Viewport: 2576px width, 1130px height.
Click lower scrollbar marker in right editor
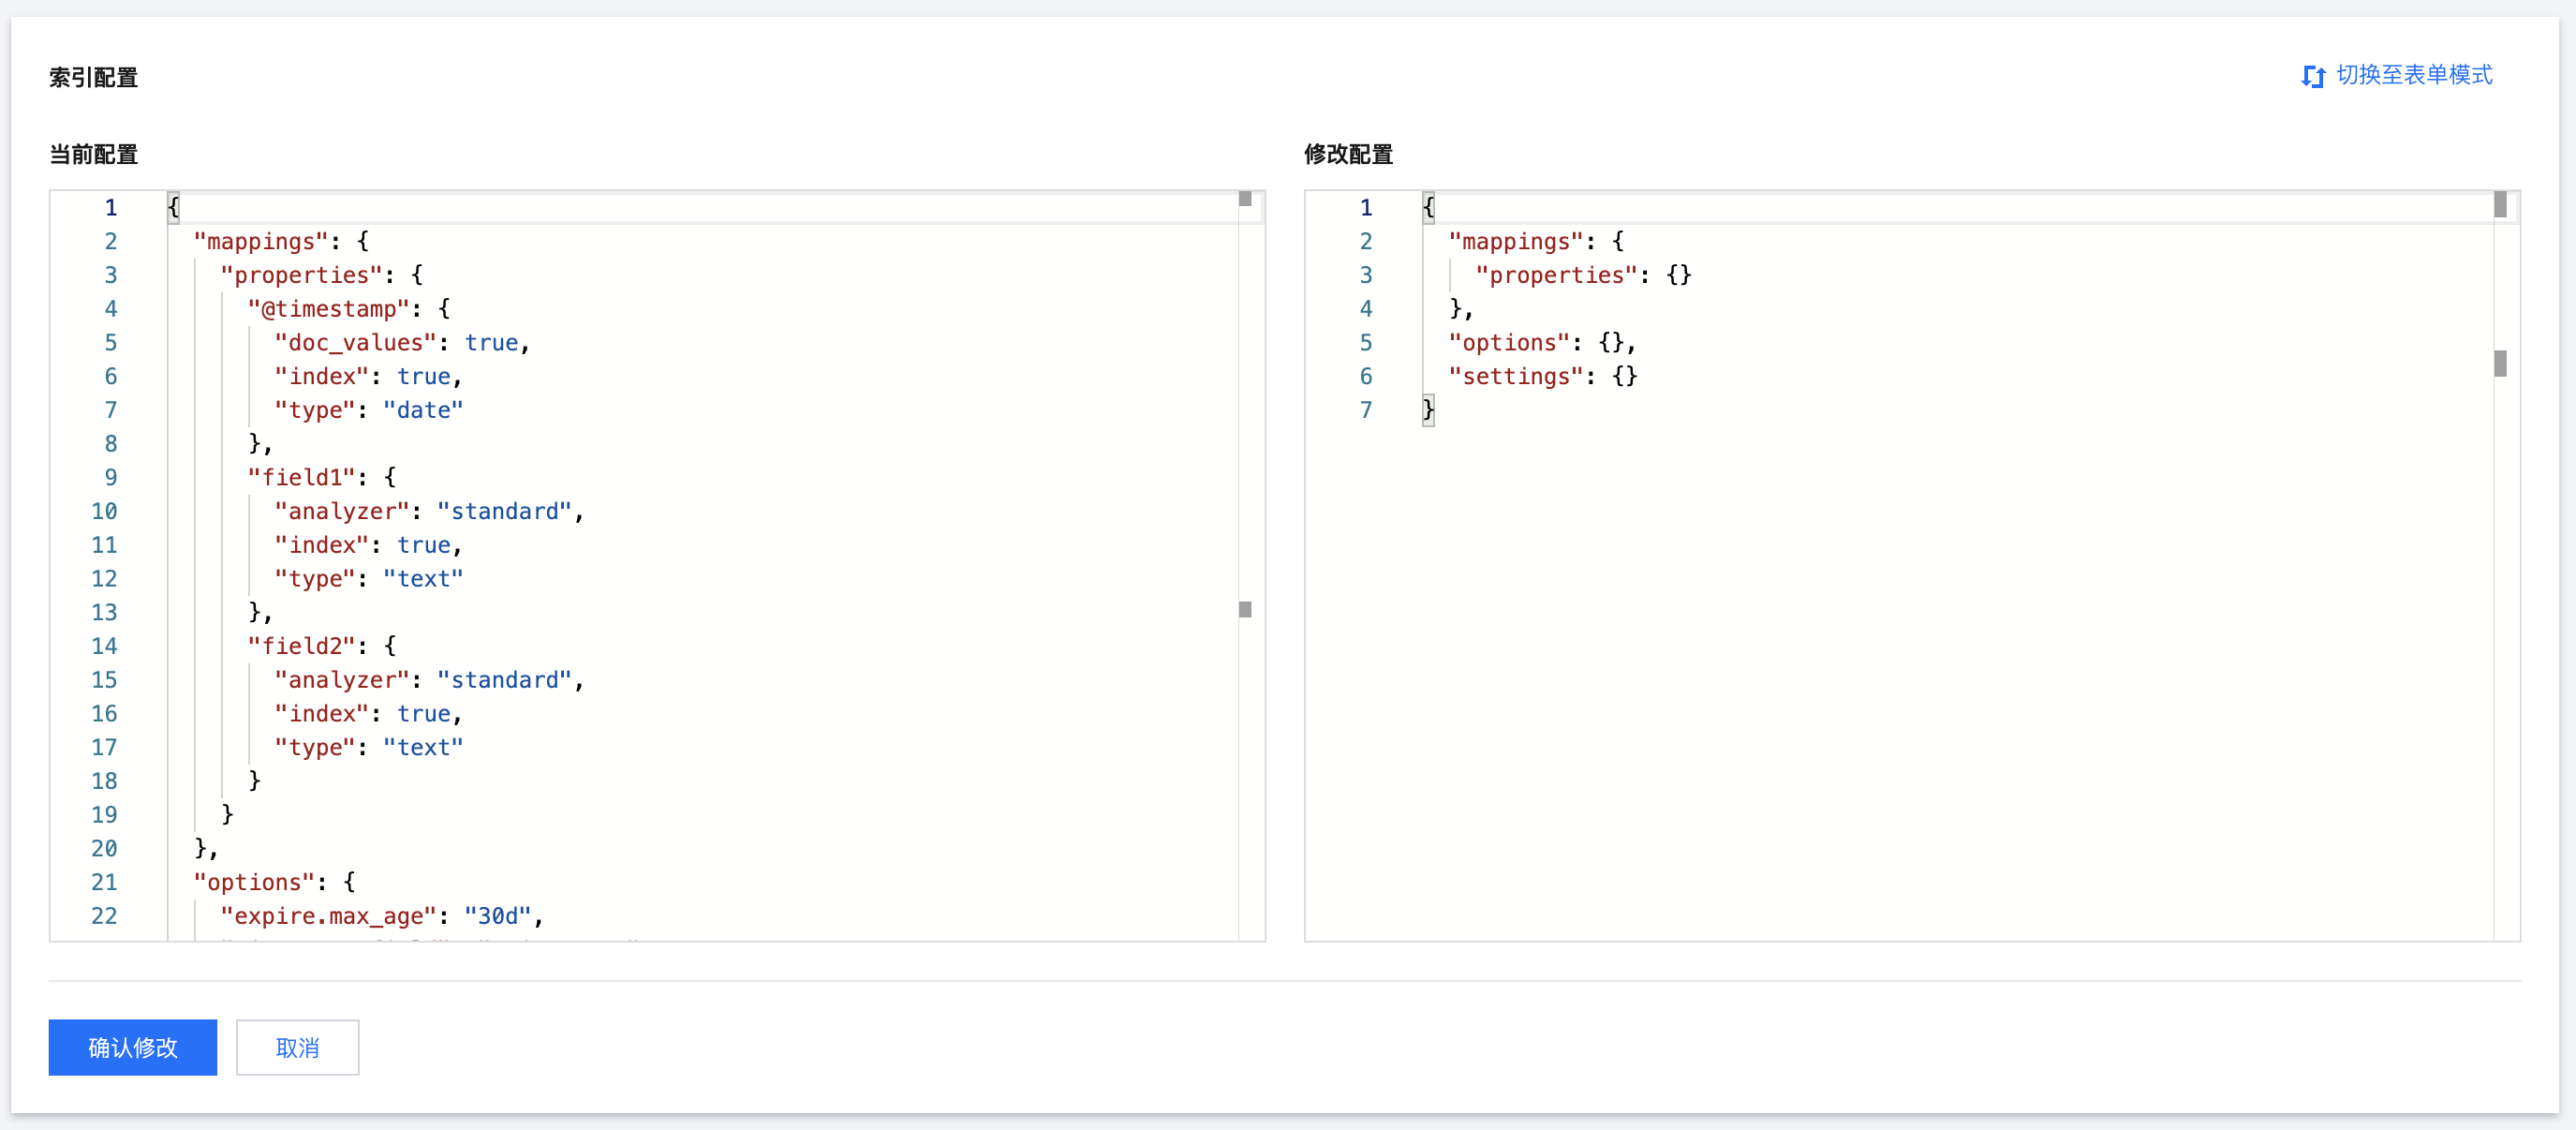pyautogui.click(x=2499, y=363)
